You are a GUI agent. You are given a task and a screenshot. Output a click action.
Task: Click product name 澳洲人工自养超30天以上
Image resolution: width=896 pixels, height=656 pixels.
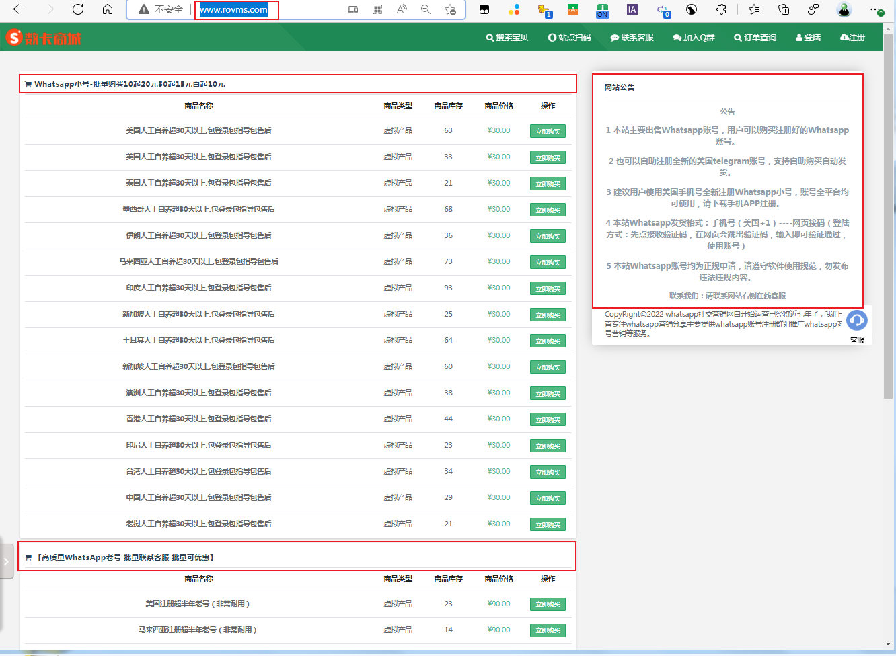(199, 393)
